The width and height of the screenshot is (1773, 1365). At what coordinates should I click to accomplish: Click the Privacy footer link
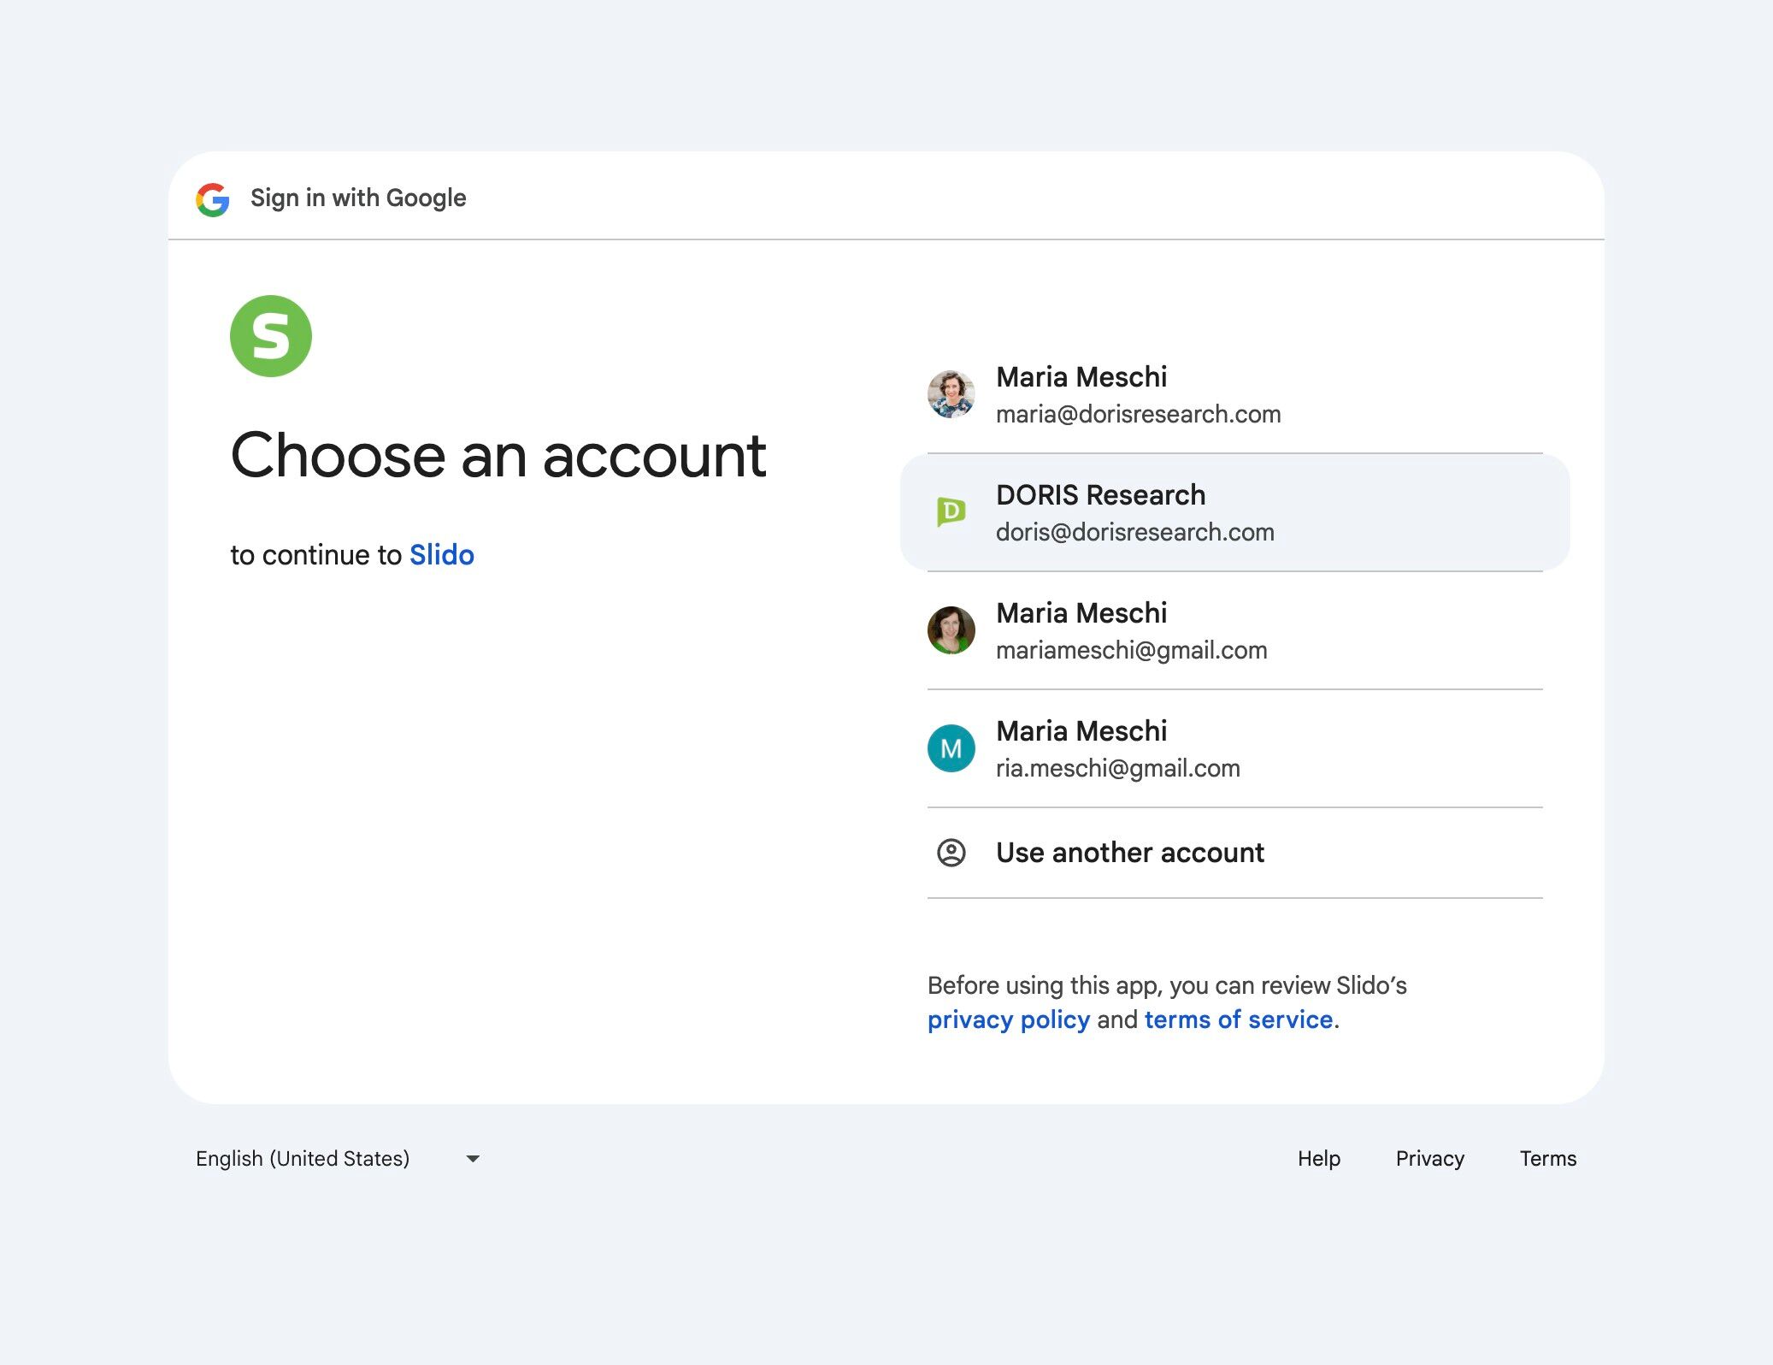click(x=1429, y=1159)
